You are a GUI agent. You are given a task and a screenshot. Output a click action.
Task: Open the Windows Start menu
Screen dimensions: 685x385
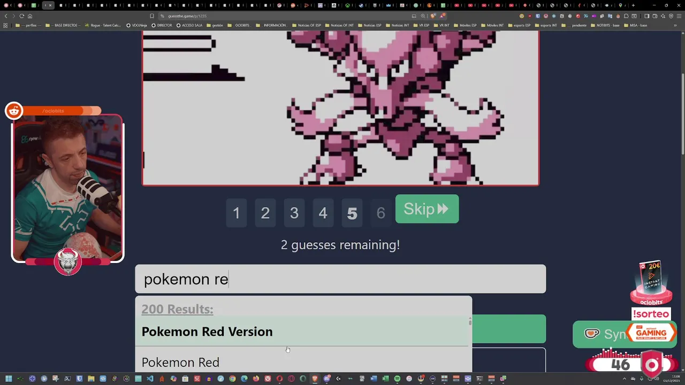(x=8, y=379)
